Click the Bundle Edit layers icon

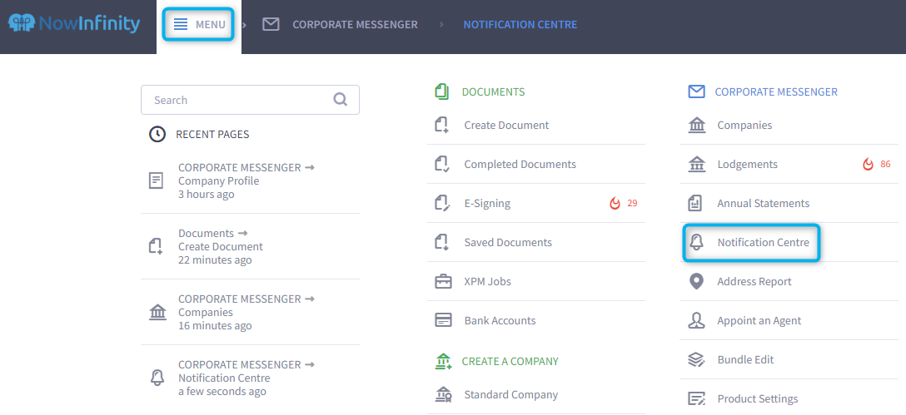(x=697, y=359)
